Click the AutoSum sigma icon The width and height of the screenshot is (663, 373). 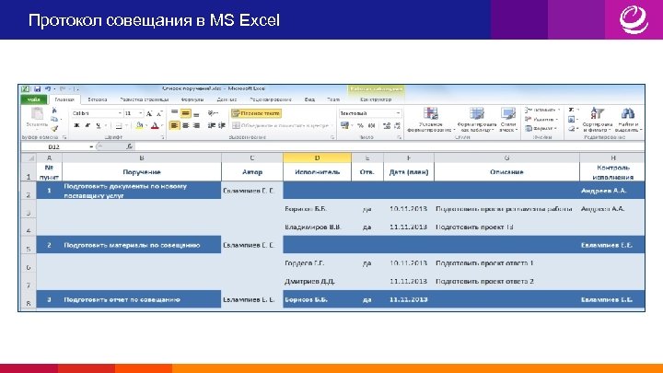[571, 110]
